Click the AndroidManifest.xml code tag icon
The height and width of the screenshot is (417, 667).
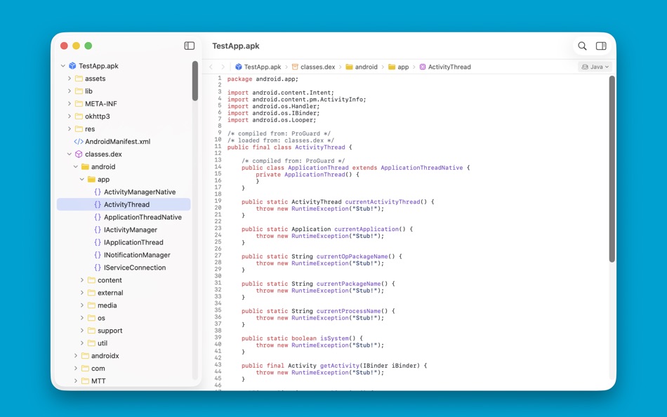[79, 141]
